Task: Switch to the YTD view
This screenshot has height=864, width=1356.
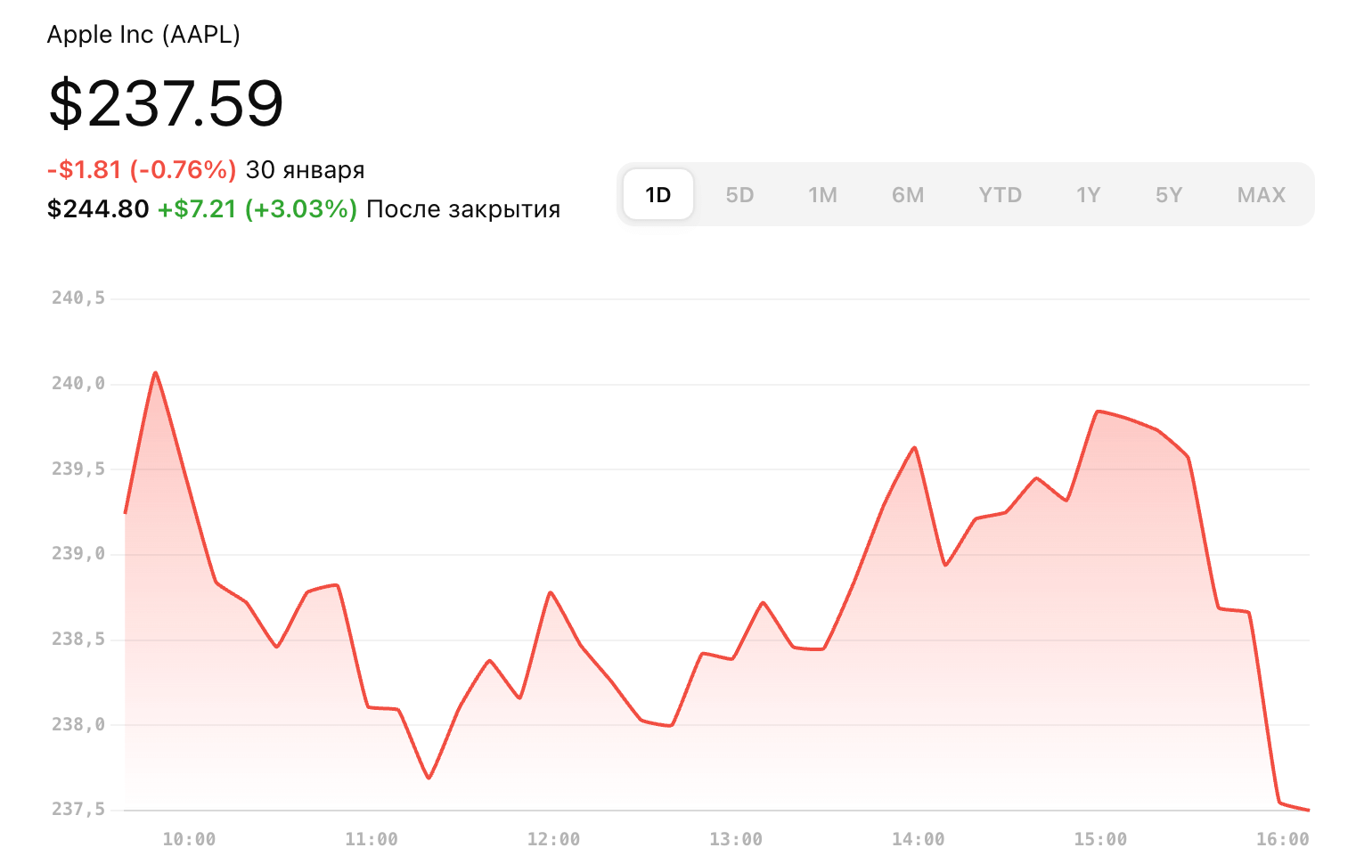Action: pos(1000,194)
